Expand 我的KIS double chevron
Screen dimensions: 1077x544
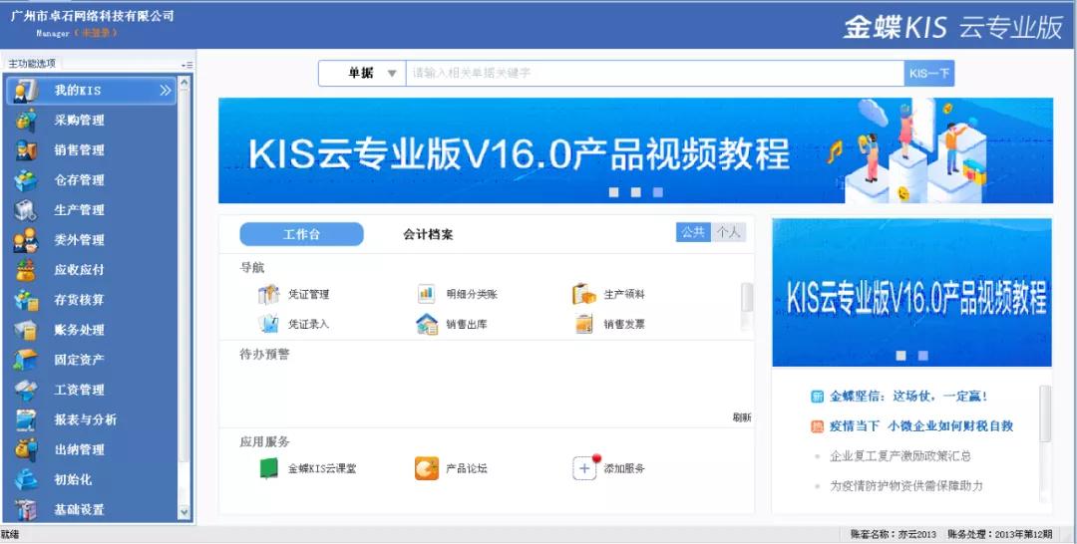coord(165,91)
